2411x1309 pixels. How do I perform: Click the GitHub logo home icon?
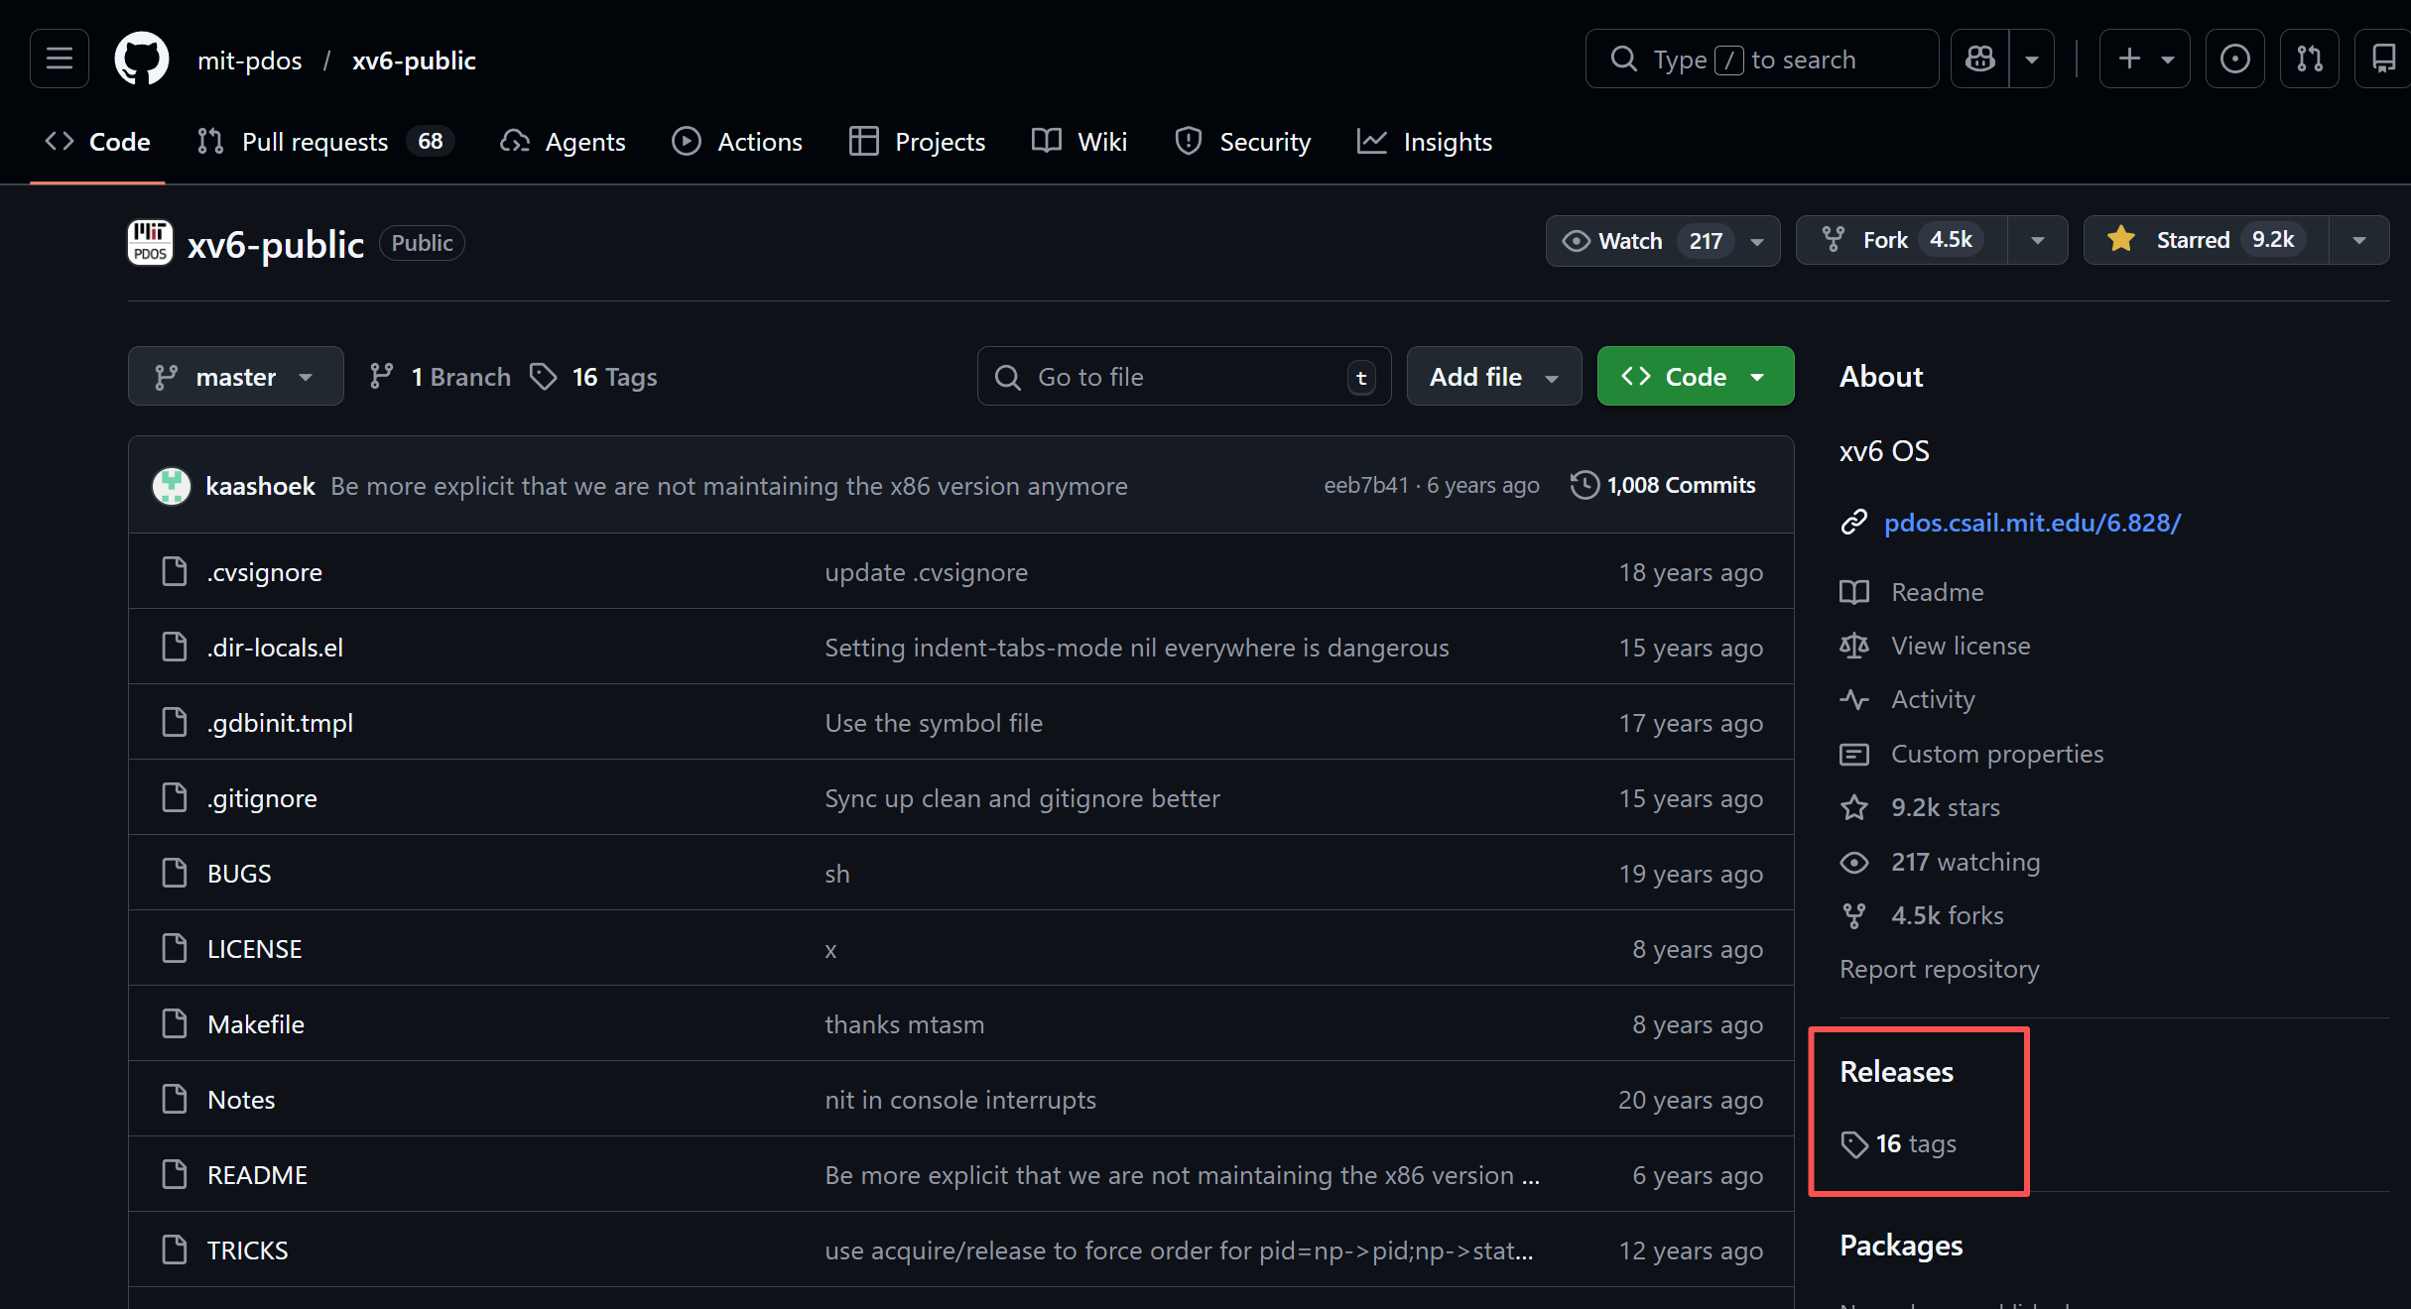(142, 59)
